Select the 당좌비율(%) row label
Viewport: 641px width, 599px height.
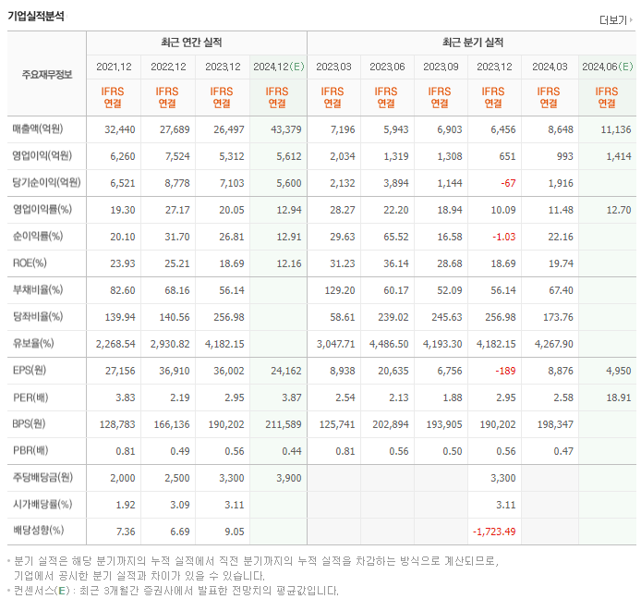[38, 317]
